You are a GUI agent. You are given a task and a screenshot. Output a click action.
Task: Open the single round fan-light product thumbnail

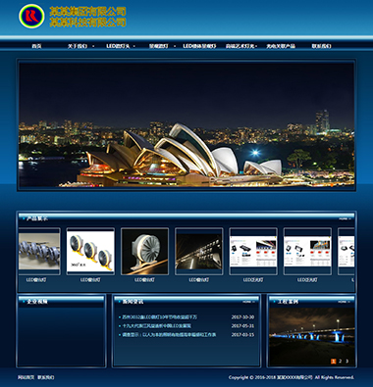coord(144,251)
